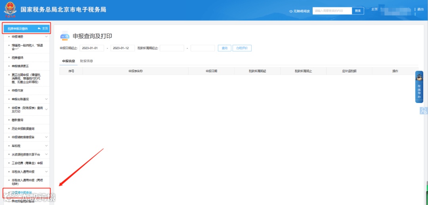The width and height of the screenshot is (428, 205).
Task: Expand the 车船税 chevron
Action: click(x=46, y=146)
